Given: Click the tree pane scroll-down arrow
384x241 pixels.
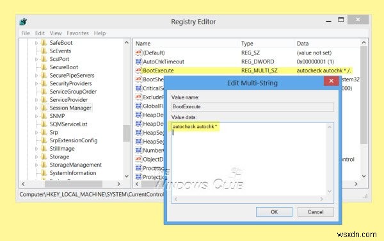Looking at the screenshot, I should [x=126, y=176].
